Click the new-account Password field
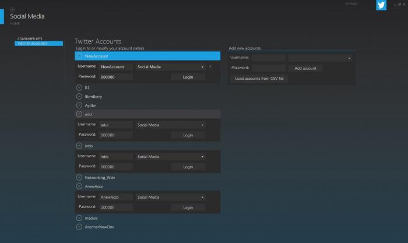The width and height of the screenshot is (408, 243). [x=268, y=68]
